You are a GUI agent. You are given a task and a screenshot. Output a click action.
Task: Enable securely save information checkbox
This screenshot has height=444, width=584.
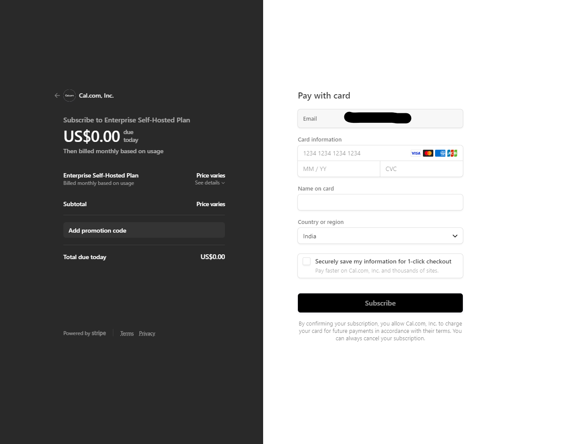click(x=307, y=261)
